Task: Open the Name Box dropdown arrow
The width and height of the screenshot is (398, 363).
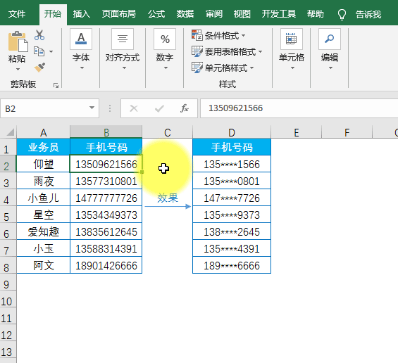Action: tap(92, 108)
